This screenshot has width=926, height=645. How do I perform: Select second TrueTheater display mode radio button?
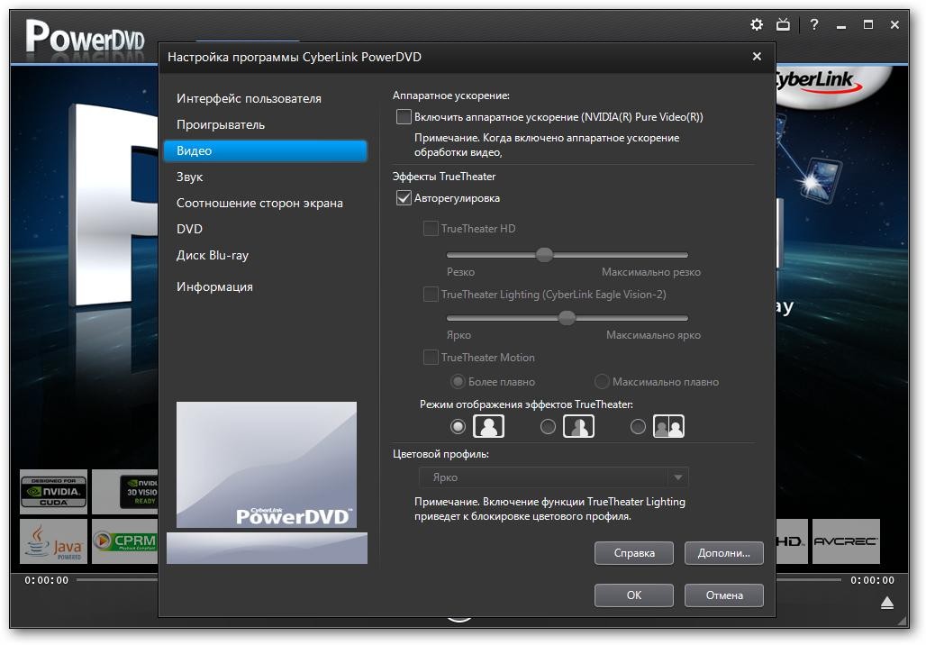[548, 426]
